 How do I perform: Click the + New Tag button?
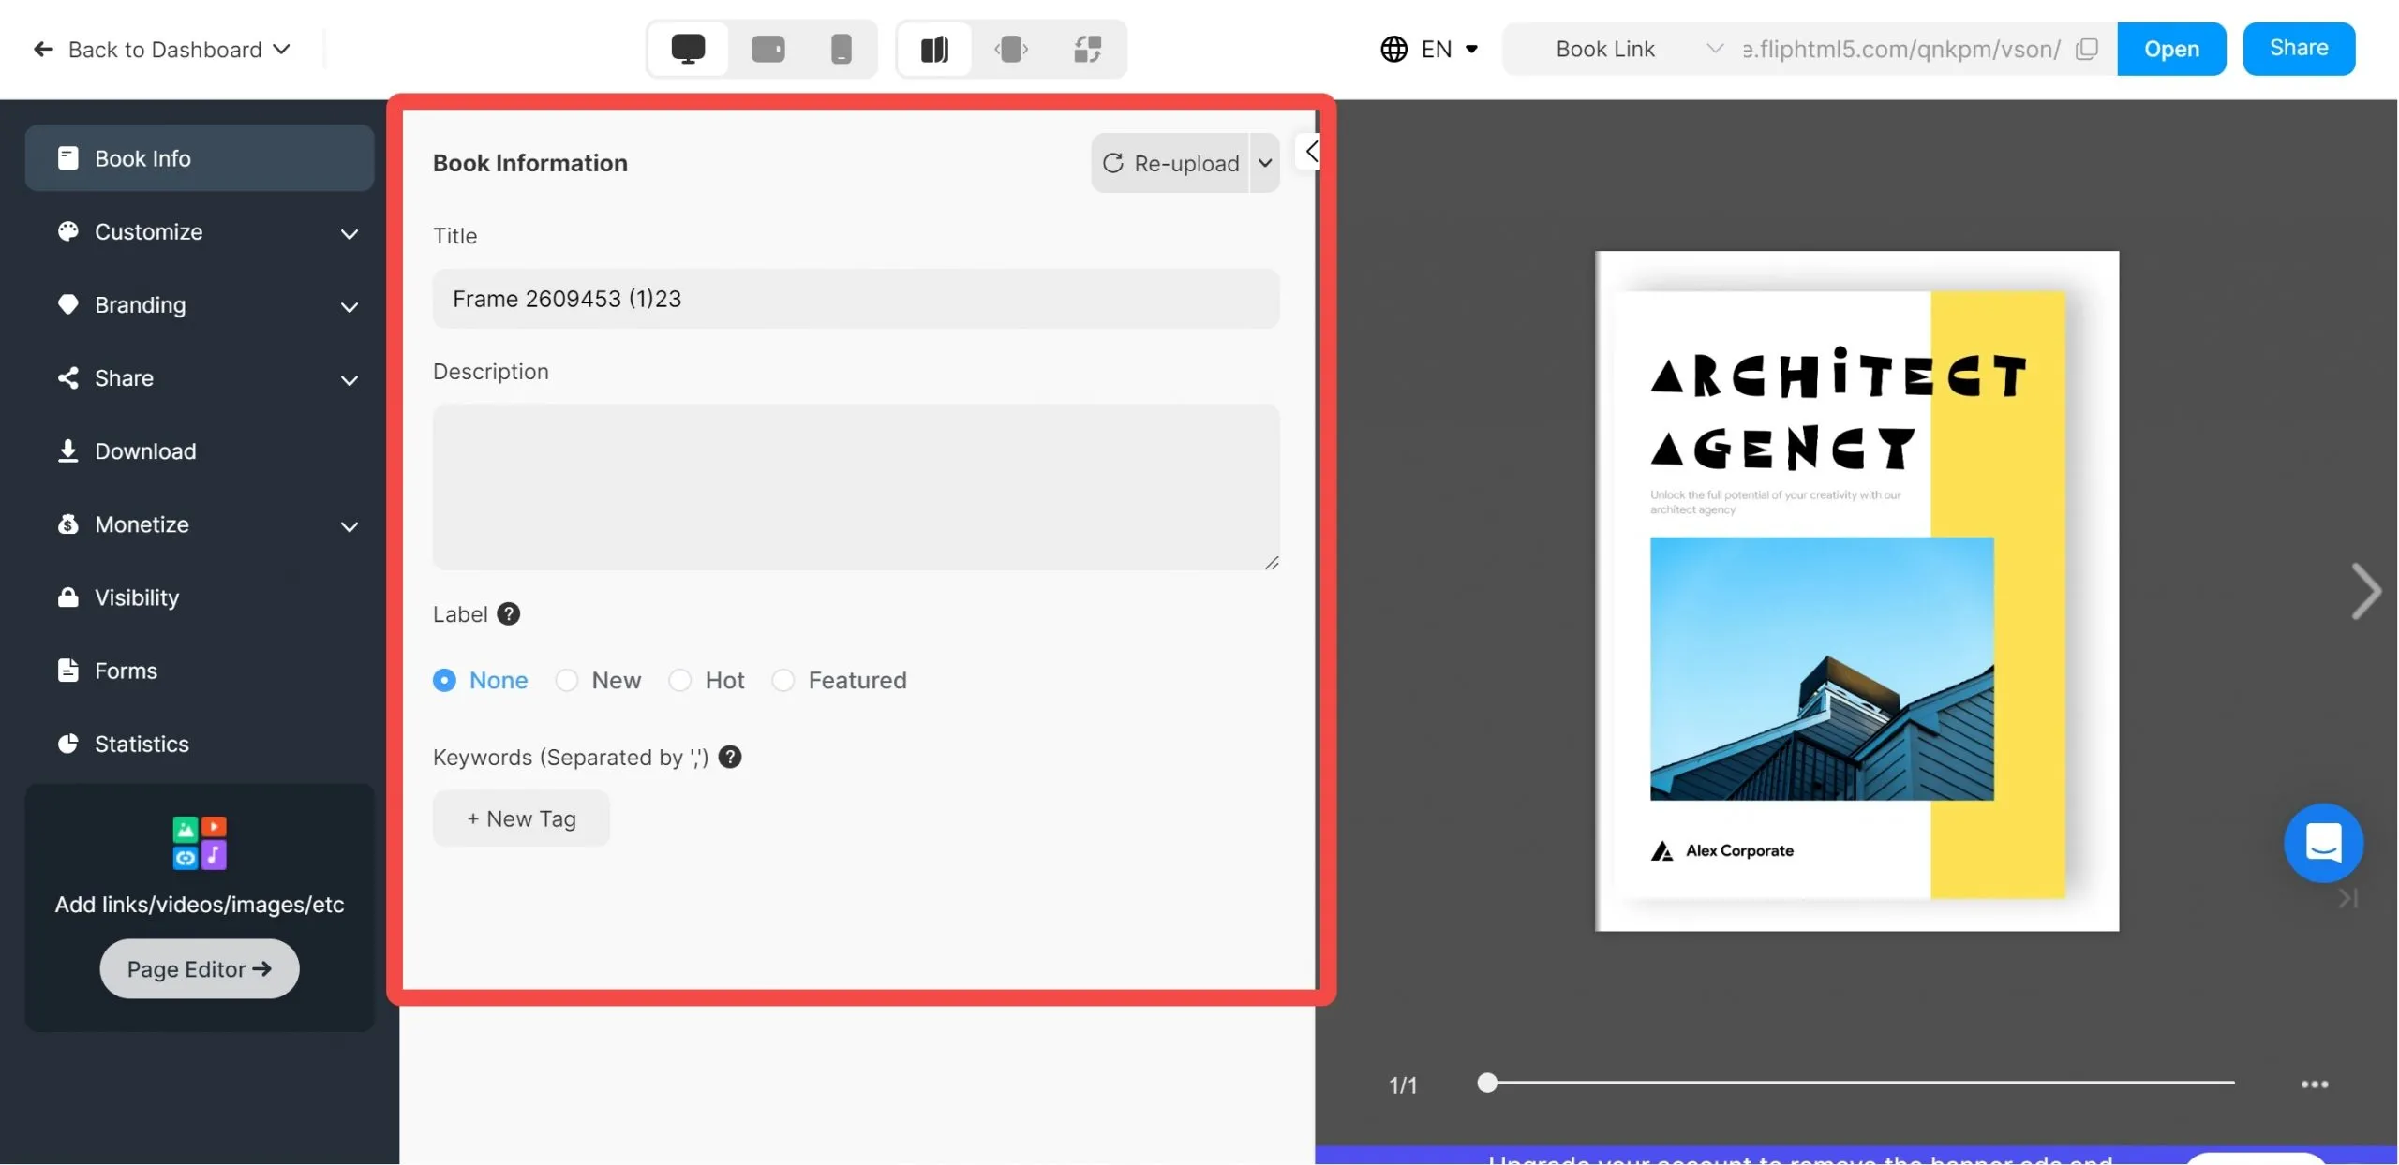pyautogui.click(x=520, y=818)
